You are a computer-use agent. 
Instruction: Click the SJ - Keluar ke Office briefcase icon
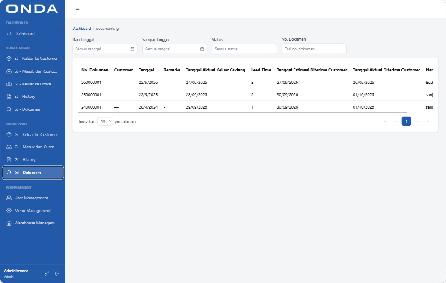[9, 84]
